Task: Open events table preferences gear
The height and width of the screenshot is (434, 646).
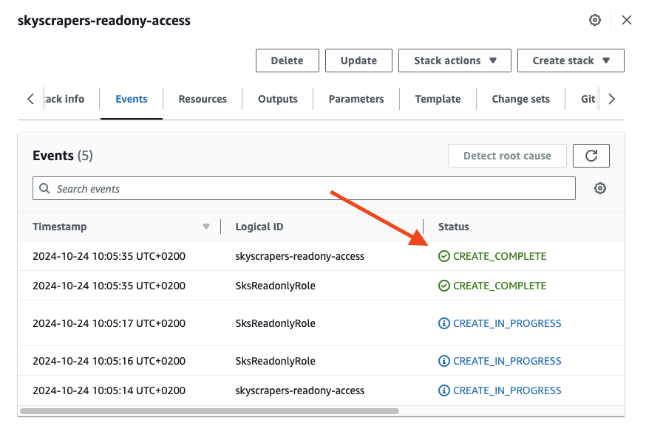Action: pos(600,189)
